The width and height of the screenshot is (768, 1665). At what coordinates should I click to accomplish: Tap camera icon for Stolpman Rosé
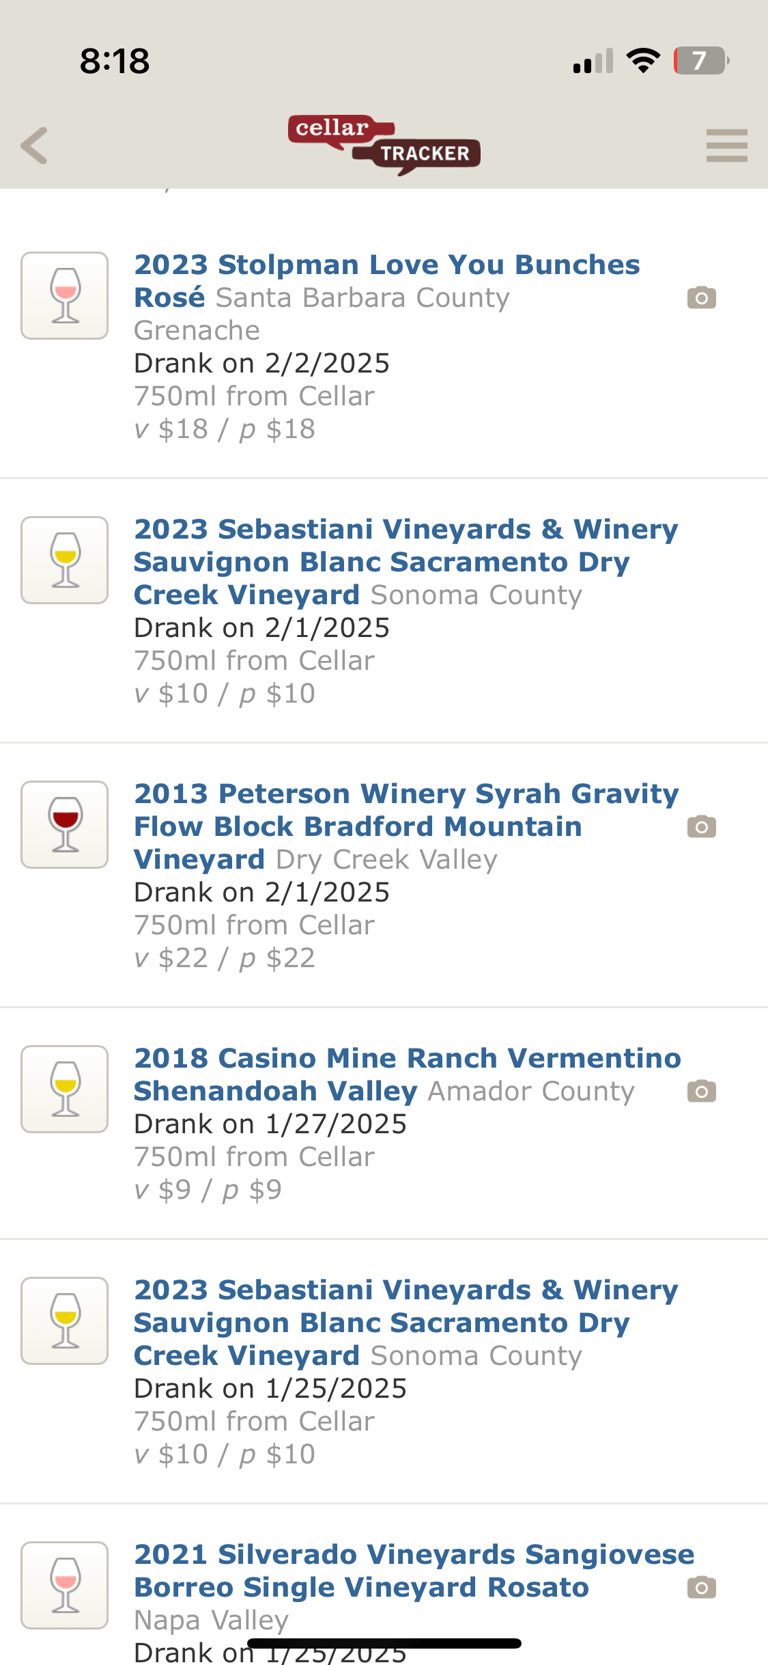pos(701,298)
